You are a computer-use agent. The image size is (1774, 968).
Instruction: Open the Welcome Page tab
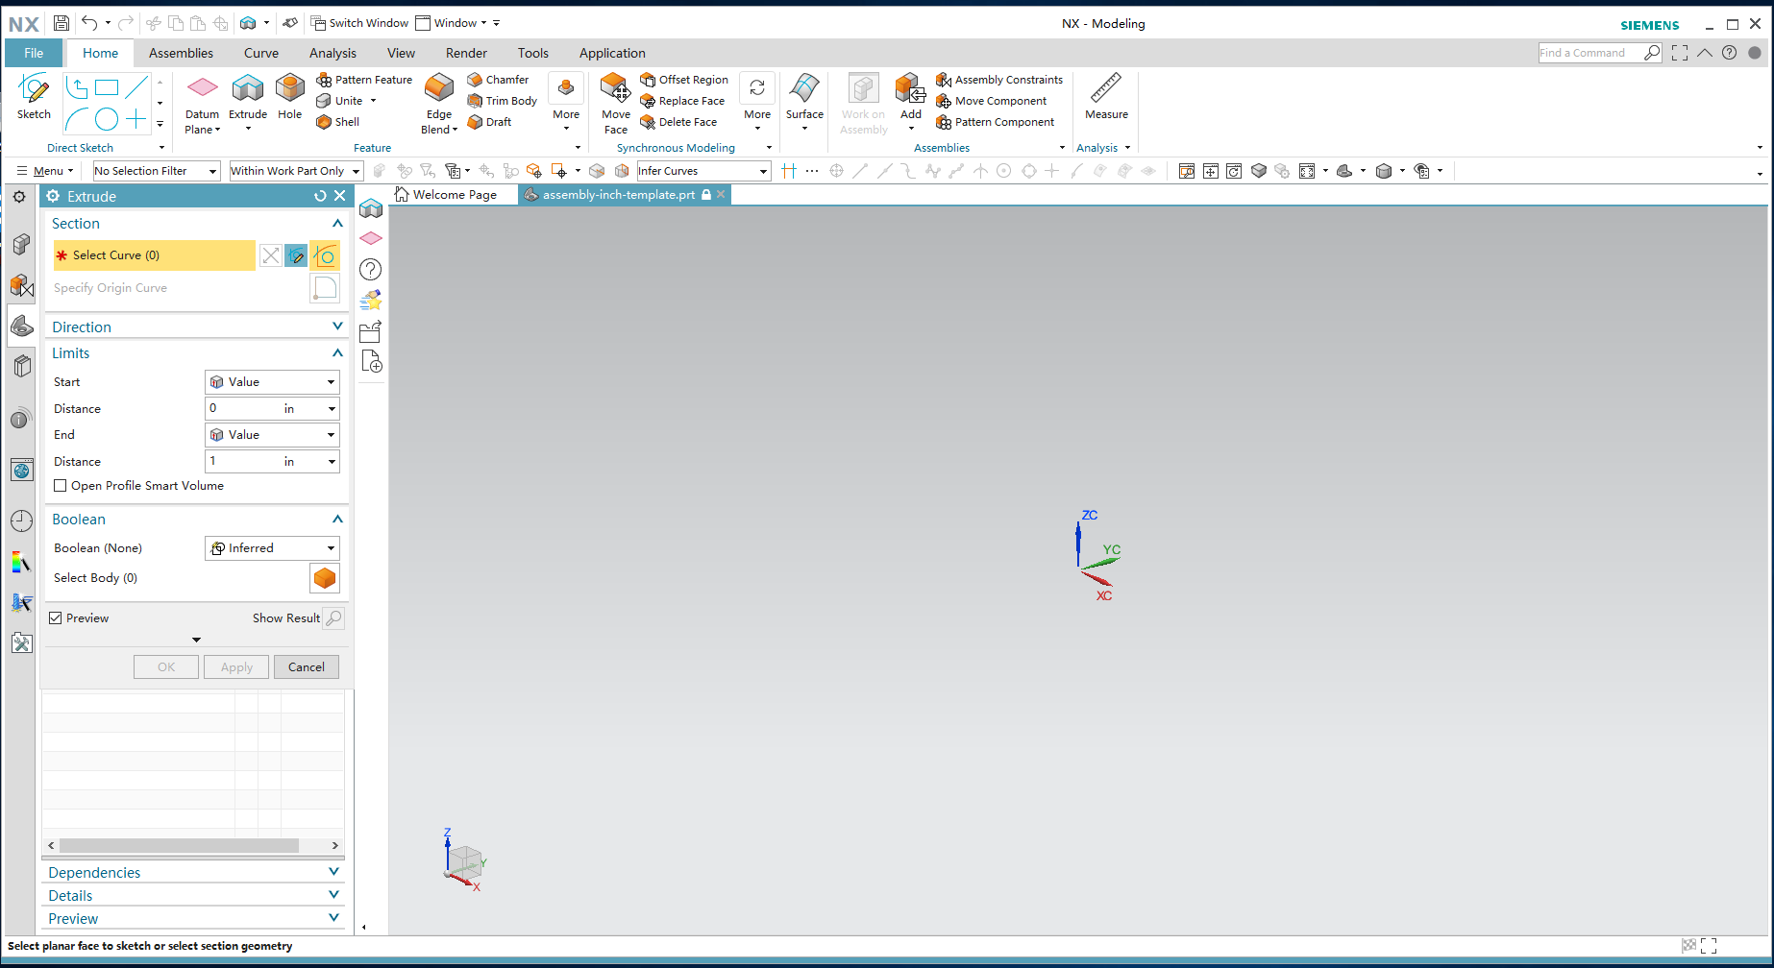[446, 195]
